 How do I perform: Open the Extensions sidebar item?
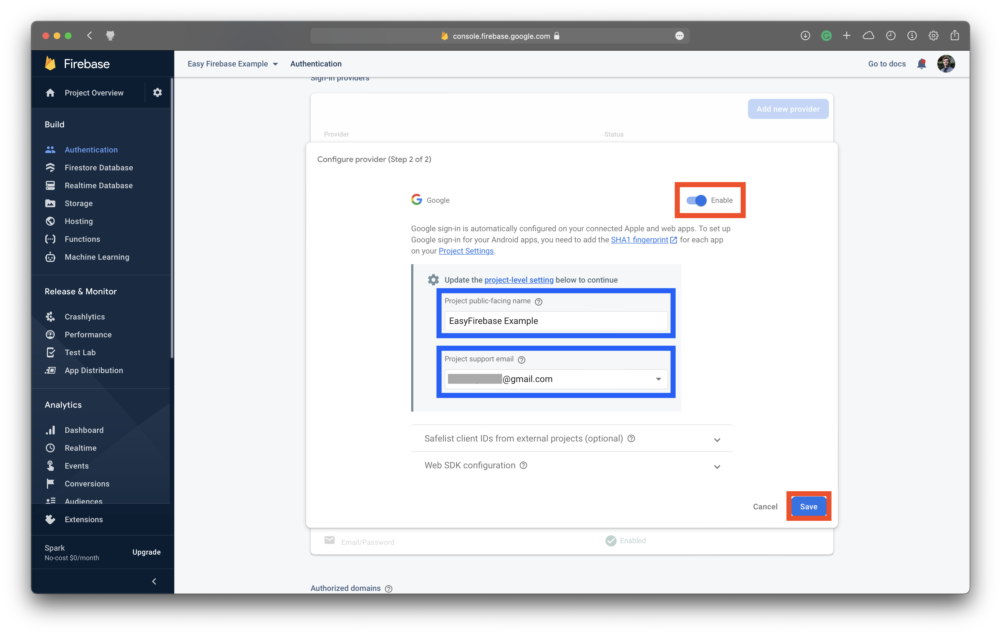click(84, 519)
